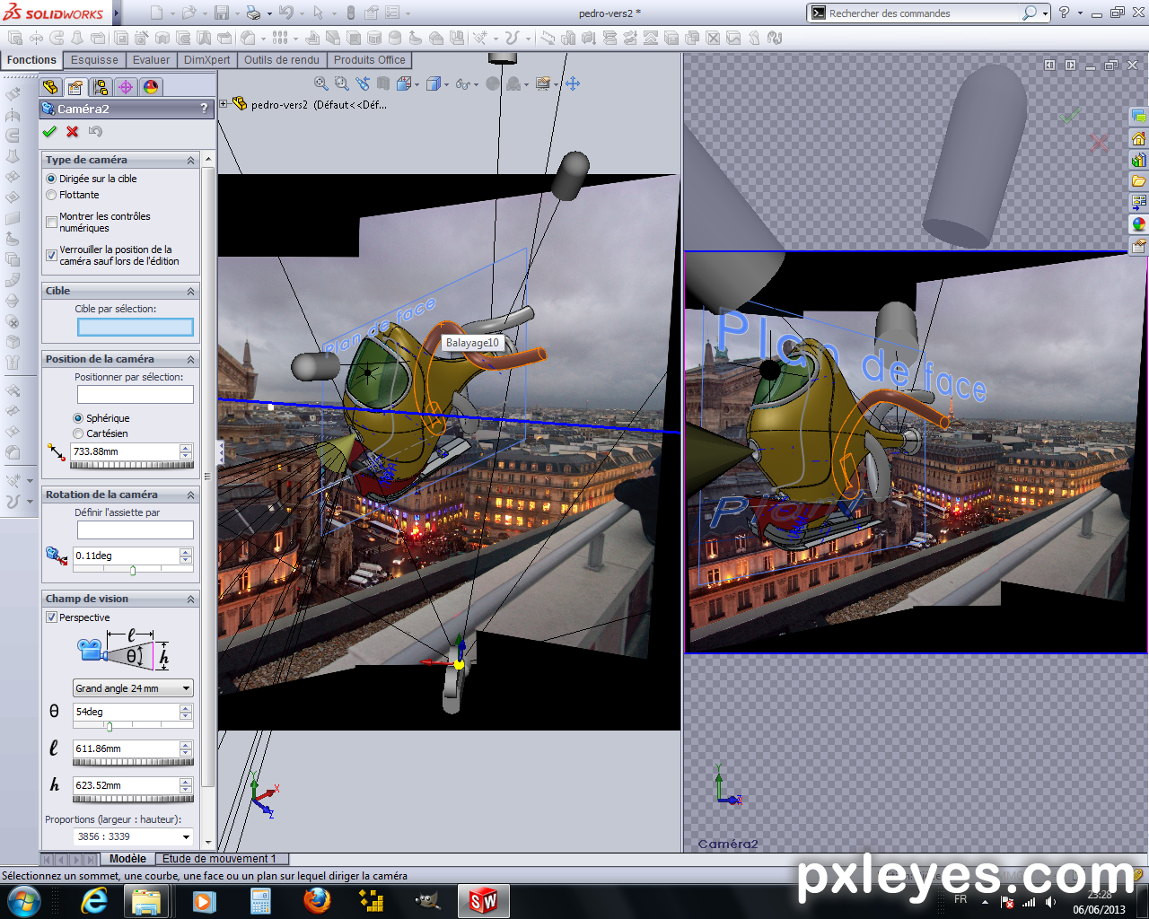Toggle the Perspective checkbox
This screenshot has height=919, width=1149.
[51, 617]
